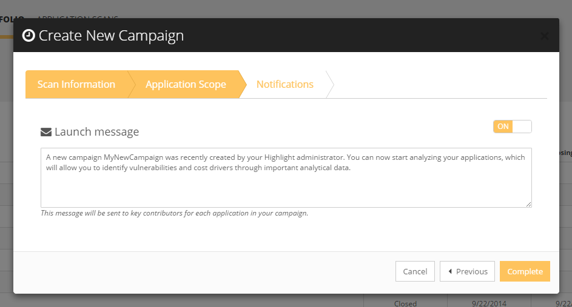The height and width of the screenshot is (307, 572).
Task: Click the text area resize handle
Action: click(529, 205)
